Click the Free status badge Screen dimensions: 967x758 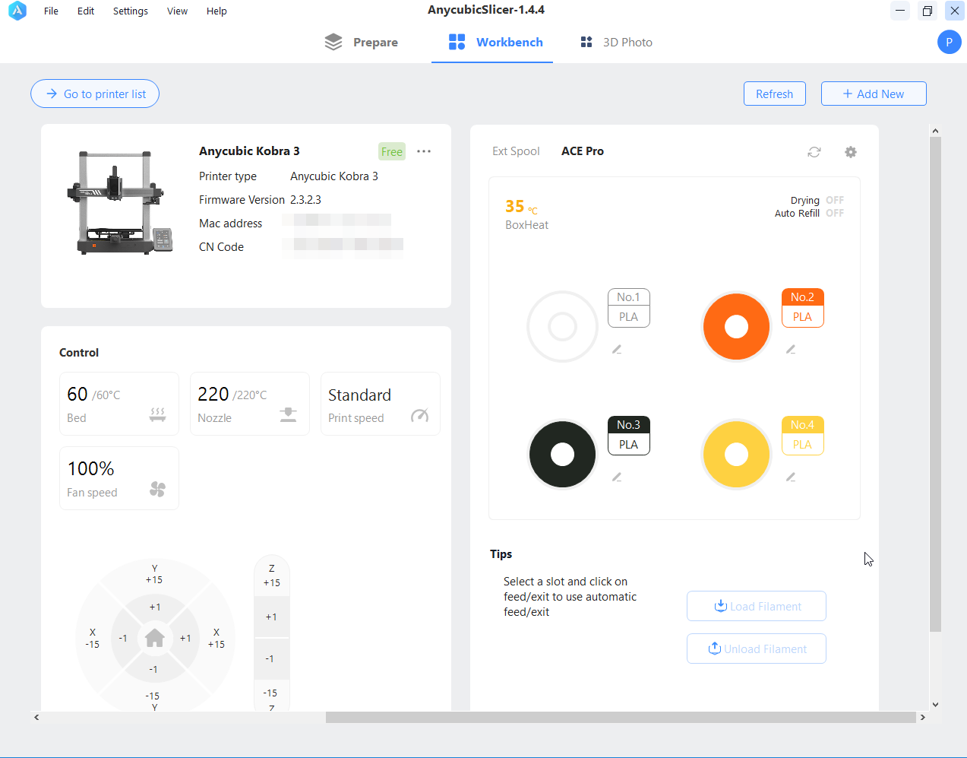[392, 151]
